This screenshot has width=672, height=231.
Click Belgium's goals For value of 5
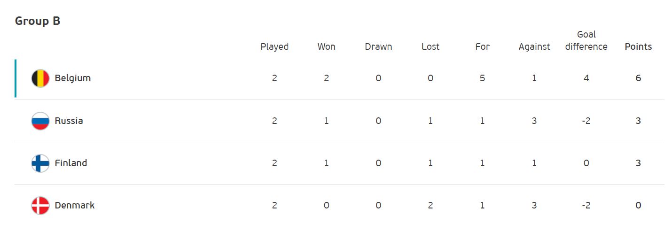(x=482, y=78)
